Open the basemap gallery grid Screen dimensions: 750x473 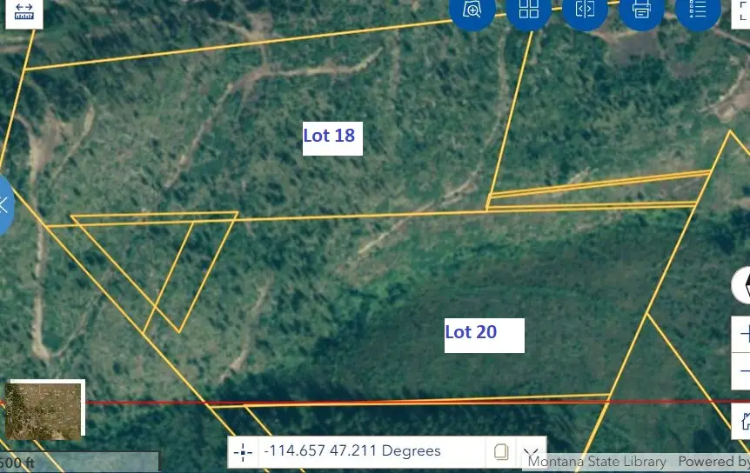tap(529, 10)
